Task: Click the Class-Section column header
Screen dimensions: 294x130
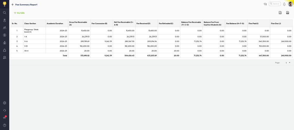Action: (30, 23)
